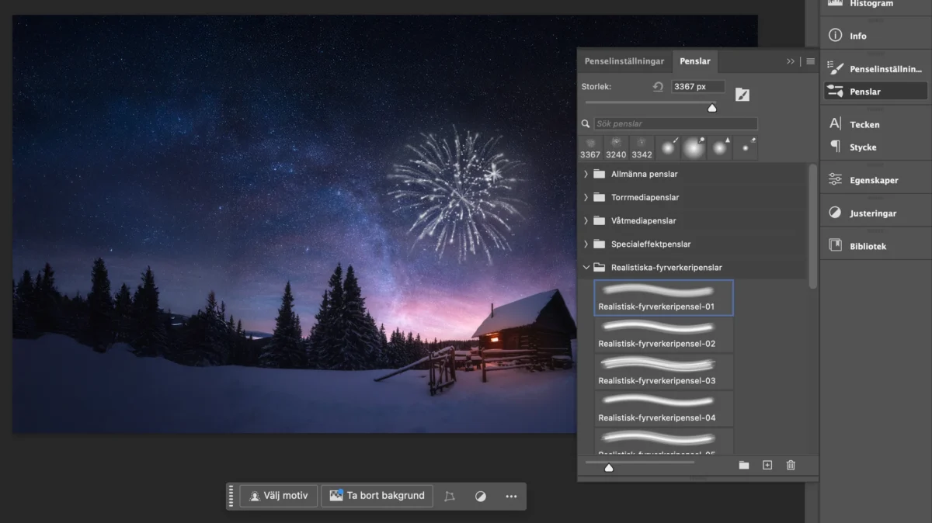Click the transform selection icon in taskbar
The width and height of the screenshot is (932, 523).
450,496
